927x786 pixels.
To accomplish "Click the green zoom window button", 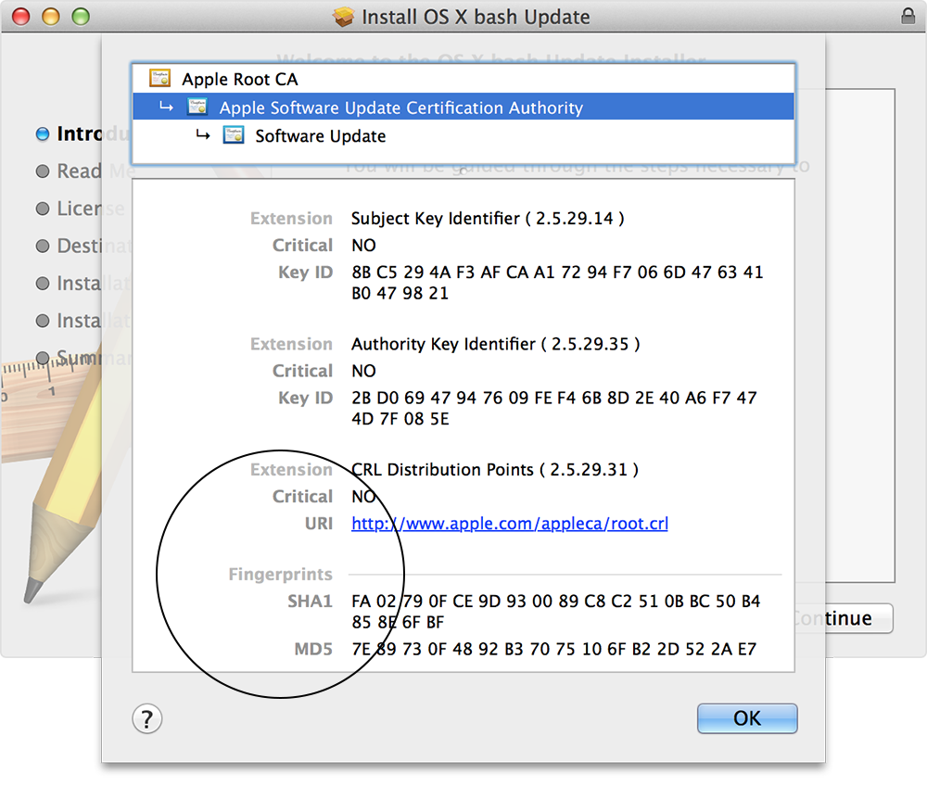I will (x=81, y=16).
